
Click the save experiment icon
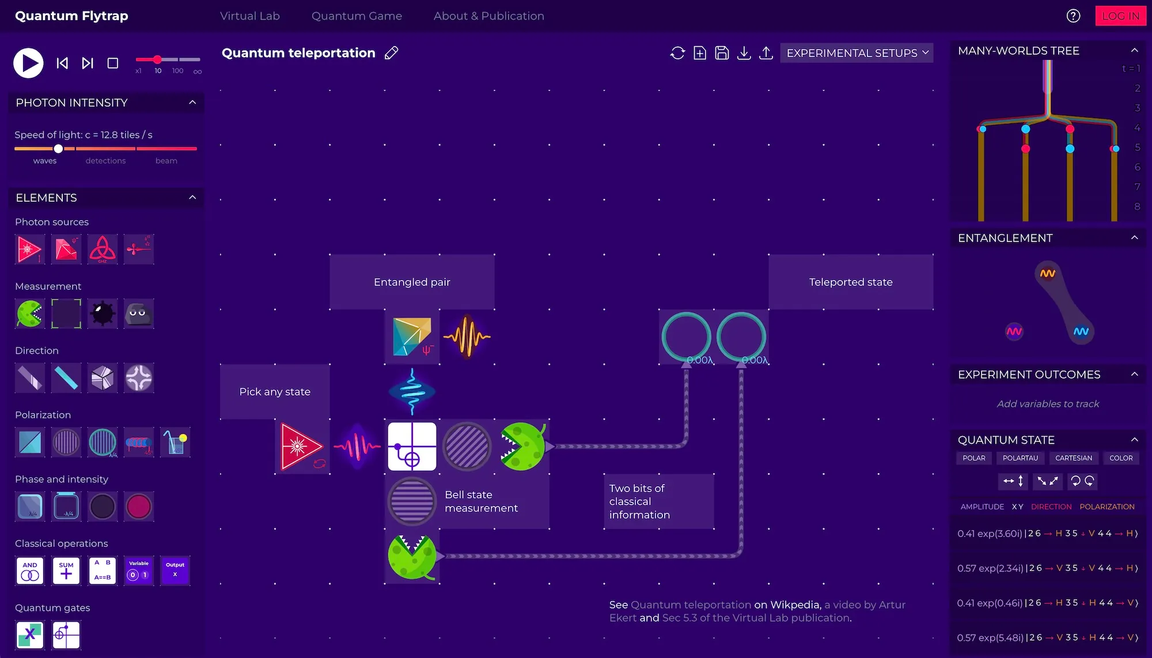coord(722,53)
